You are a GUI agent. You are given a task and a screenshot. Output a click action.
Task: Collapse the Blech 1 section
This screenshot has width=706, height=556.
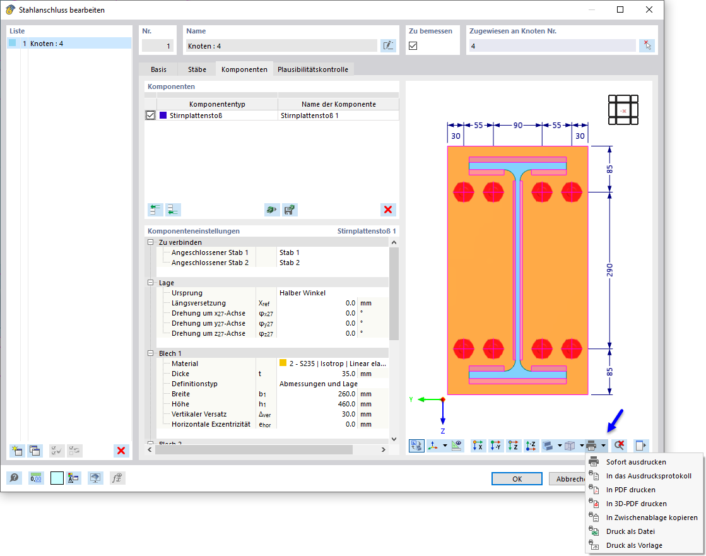(x=151, y=353)
